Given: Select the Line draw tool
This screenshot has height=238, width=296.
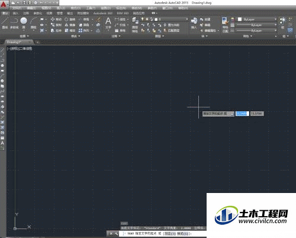Looking at the screenshot, I should 5,23.
